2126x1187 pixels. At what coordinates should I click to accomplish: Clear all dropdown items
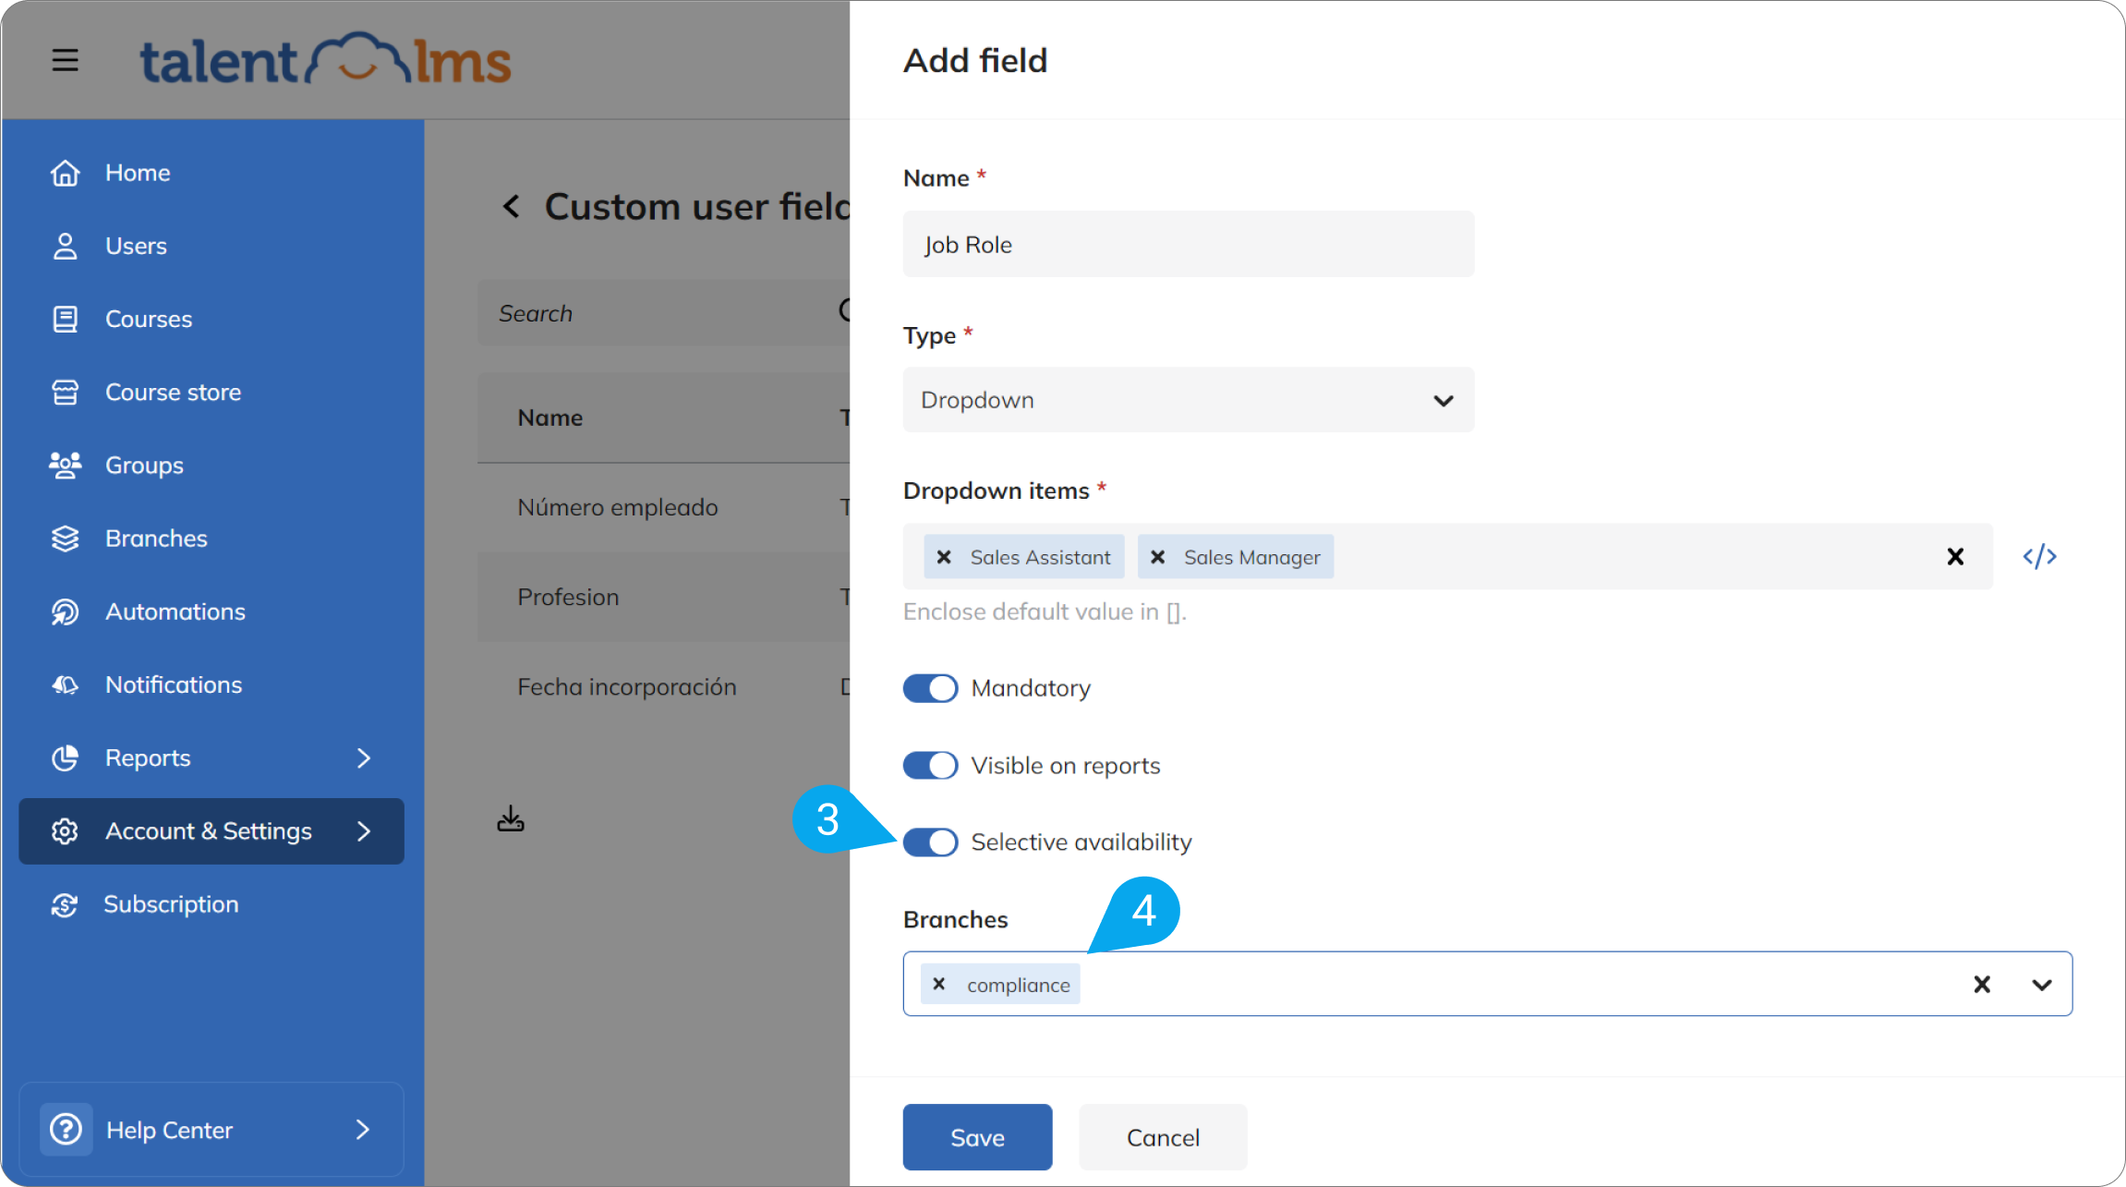pyautogui.click(x=1955, y=556)
